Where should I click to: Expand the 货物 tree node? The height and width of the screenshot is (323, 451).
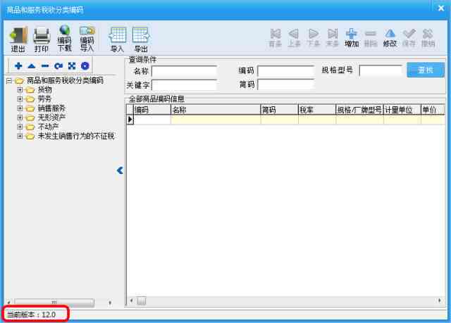point(20,90)
